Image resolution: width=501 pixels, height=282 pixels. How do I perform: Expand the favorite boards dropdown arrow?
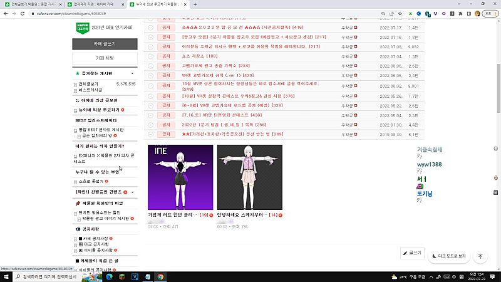[x=132, y=73]
